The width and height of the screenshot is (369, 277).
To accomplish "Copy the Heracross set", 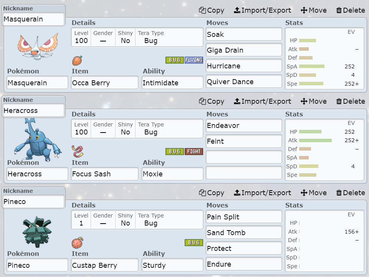I will (x=211, y=101).
